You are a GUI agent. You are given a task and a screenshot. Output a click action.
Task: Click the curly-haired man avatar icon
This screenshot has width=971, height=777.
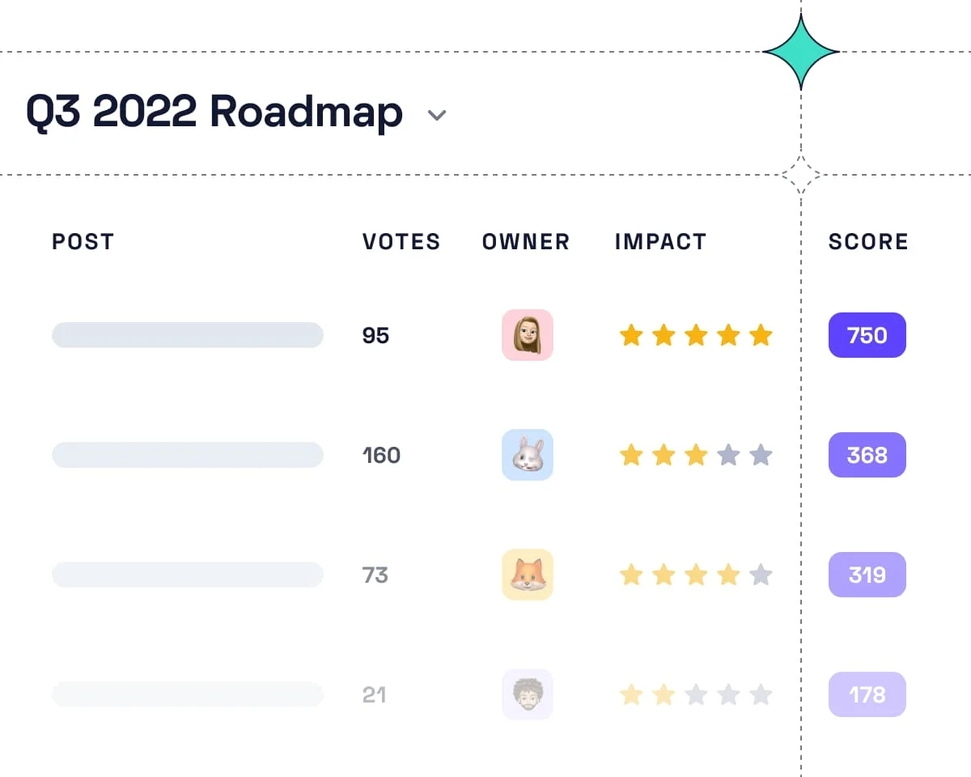(528, 694)
